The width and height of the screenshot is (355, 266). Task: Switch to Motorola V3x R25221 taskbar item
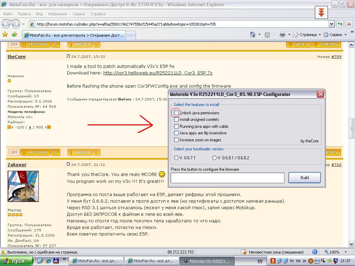click(x=207, y=261)
